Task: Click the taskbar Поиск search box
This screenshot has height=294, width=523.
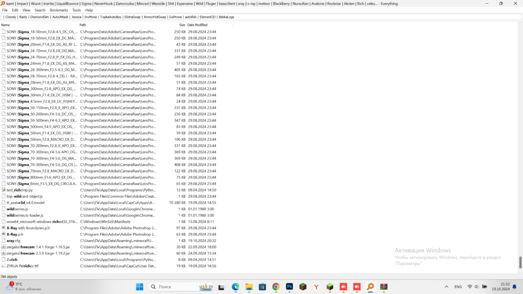Action: tap(181, 287)
